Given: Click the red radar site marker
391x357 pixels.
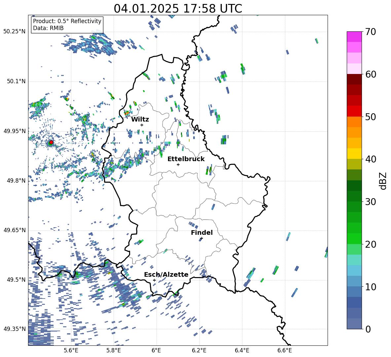Looking at the screenshot, I should (x=51, y=142).
